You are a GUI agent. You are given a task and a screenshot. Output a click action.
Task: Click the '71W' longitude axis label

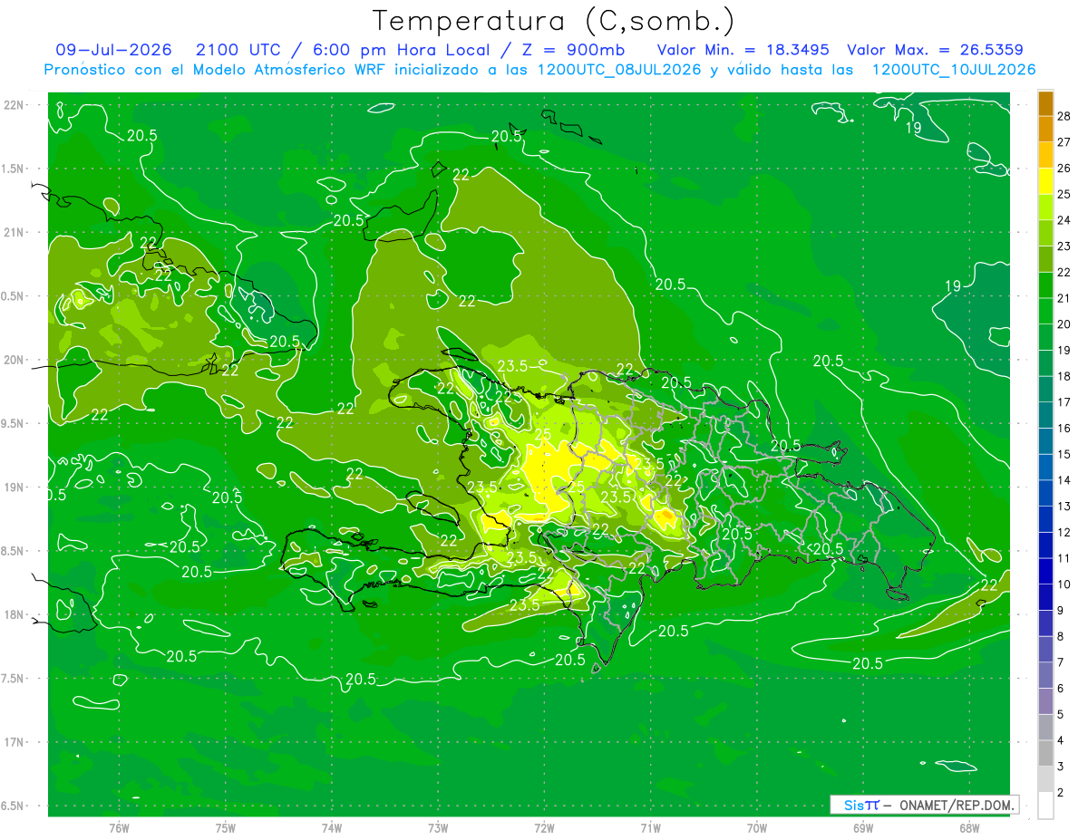tap(650, 827)
